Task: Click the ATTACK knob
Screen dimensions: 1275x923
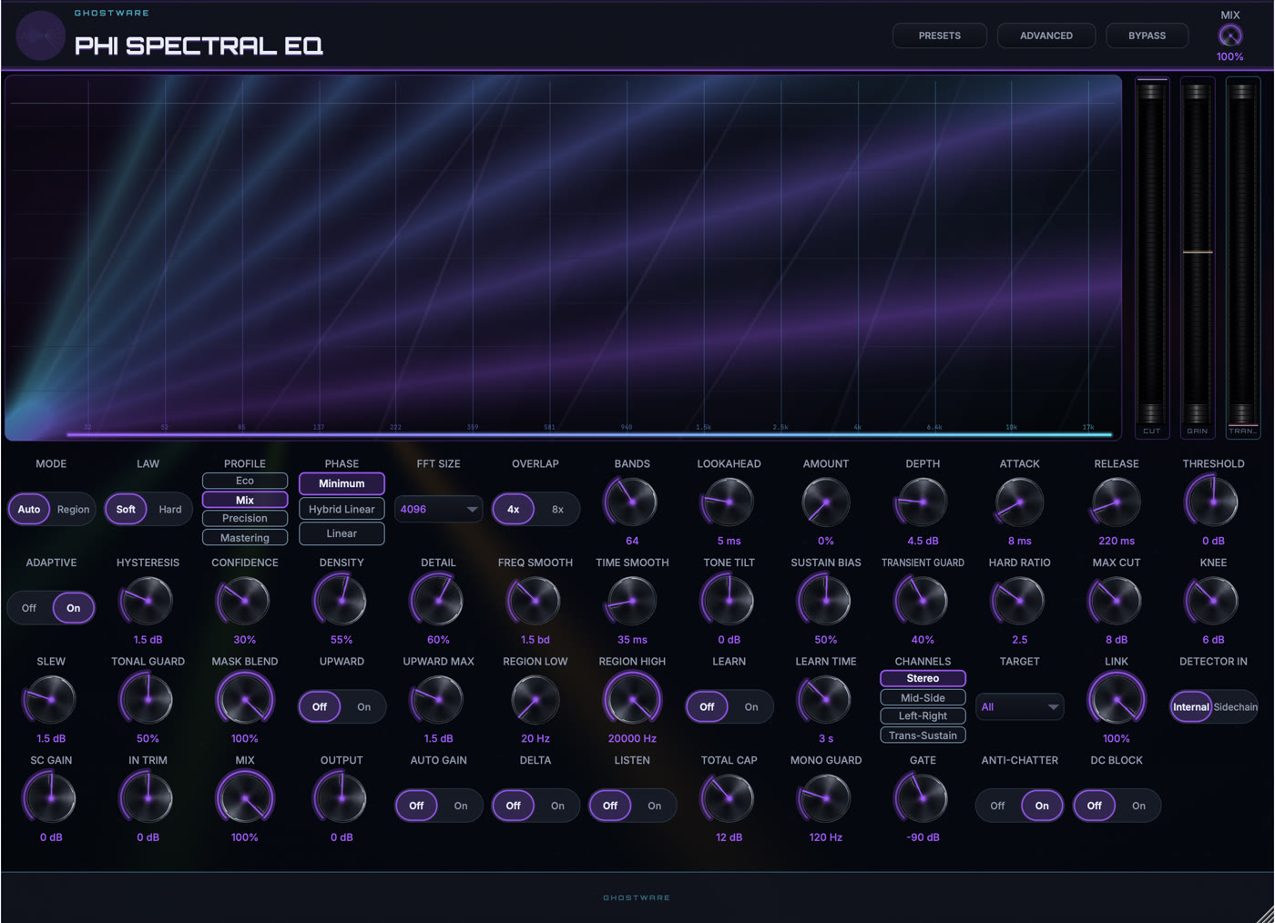Action: 1019,502
